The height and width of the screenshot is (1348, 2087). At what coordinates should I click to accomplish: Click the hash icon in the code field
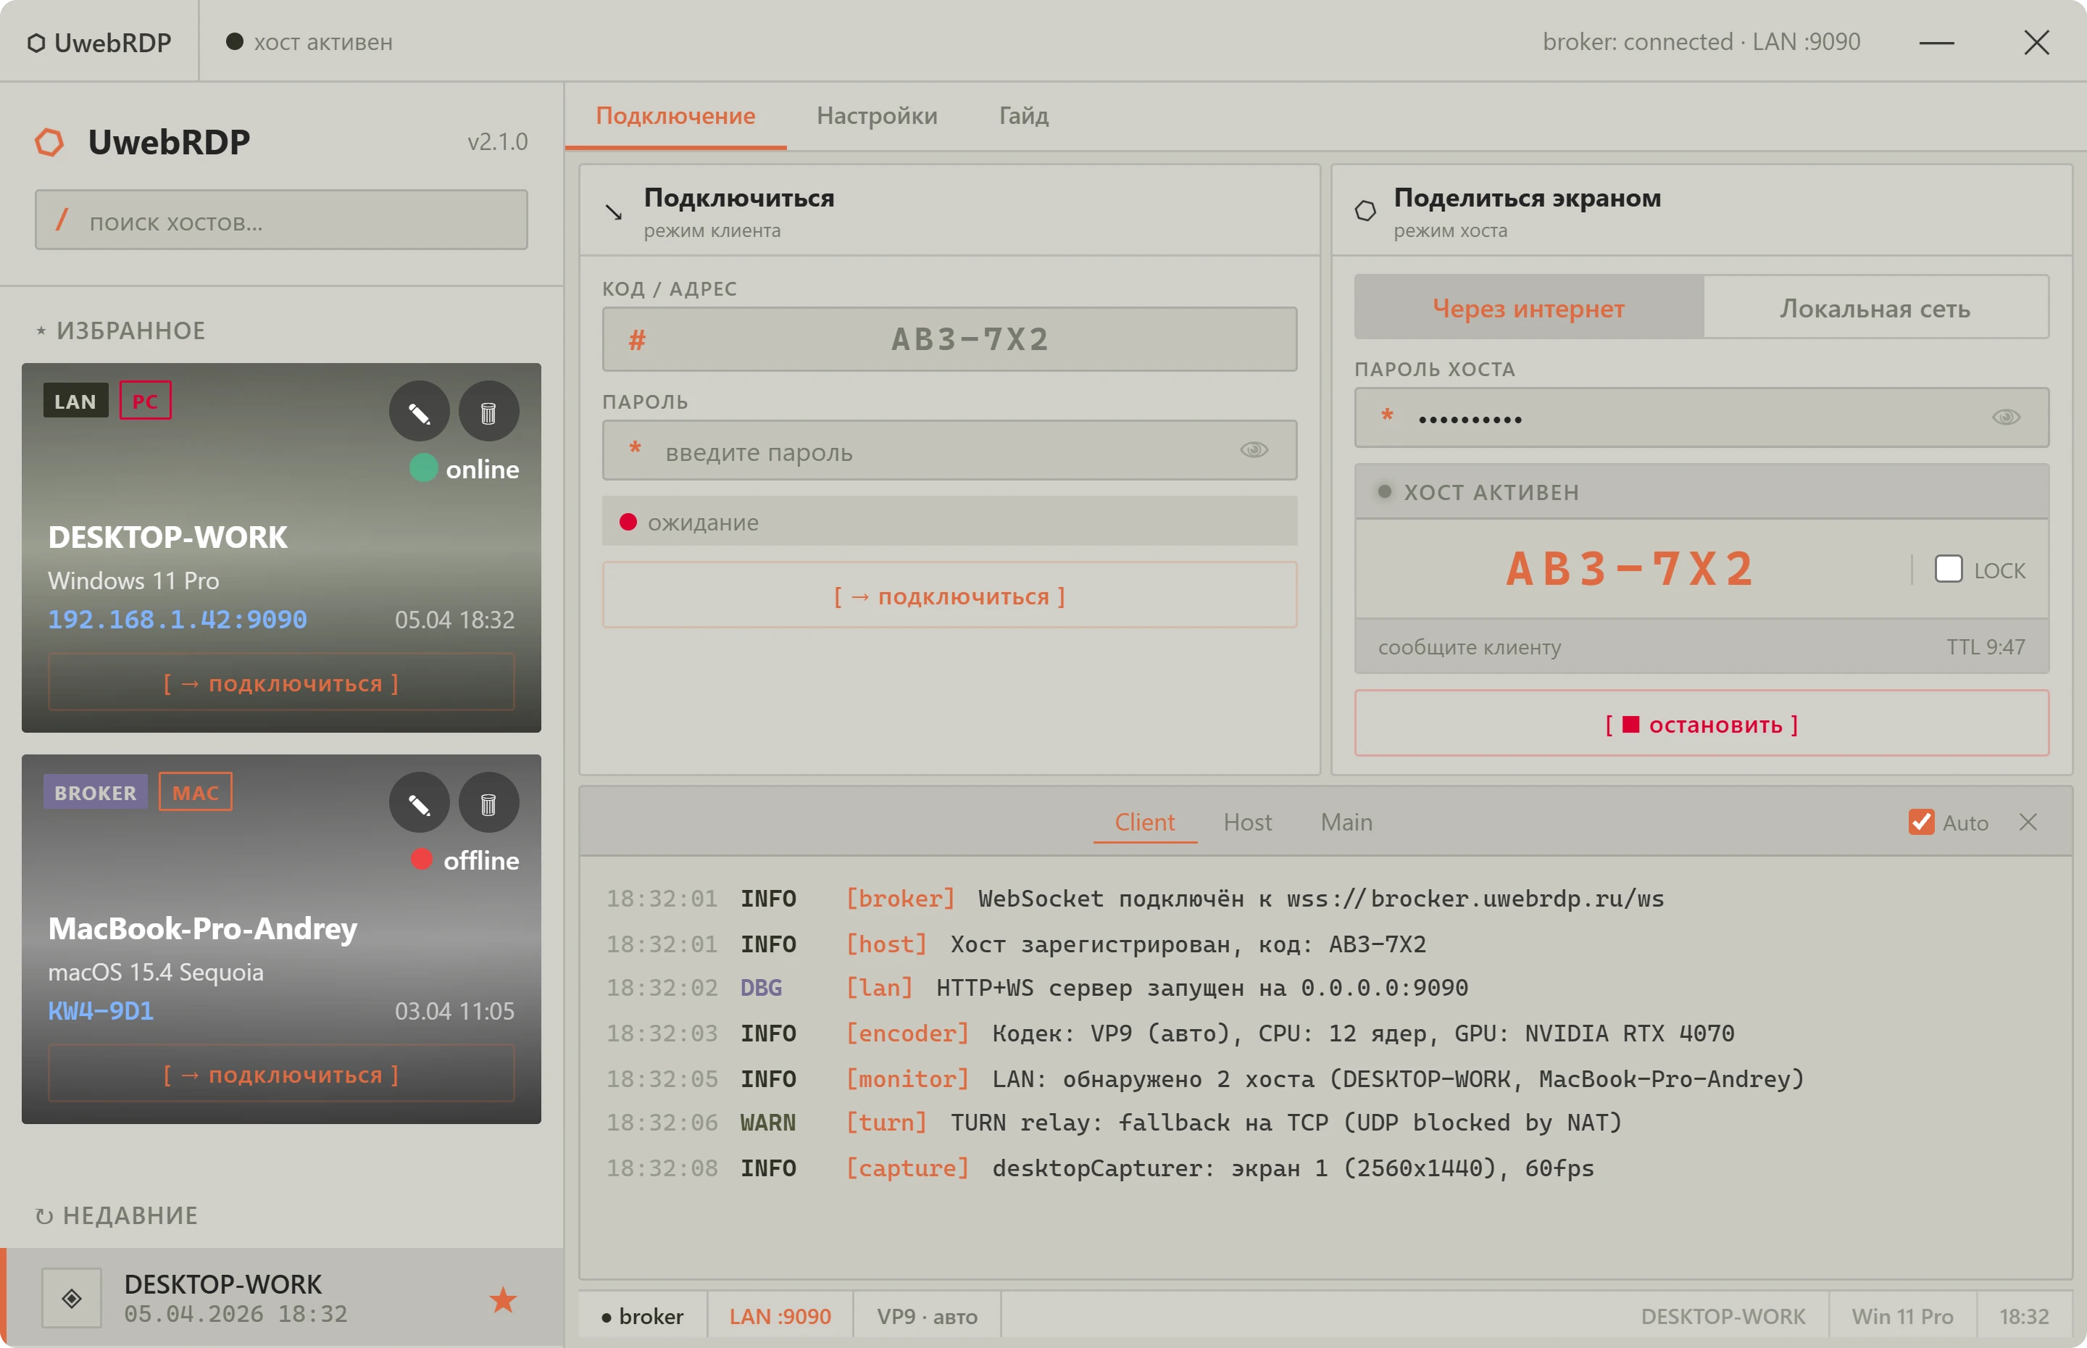click(637, 340)
